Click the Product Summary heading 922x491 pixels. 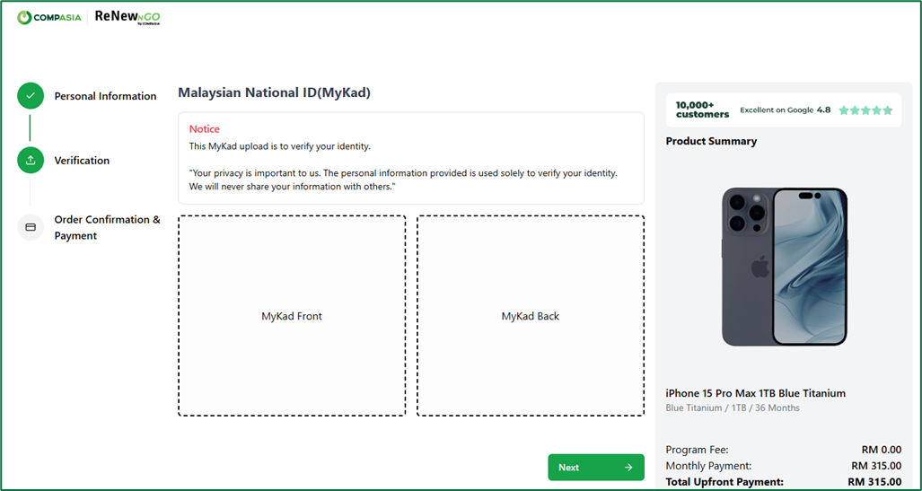point(712,141)
